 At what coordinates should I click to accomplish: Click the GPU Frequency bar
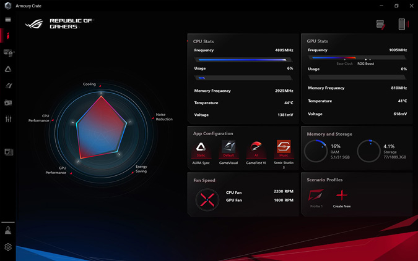point(357,57)
